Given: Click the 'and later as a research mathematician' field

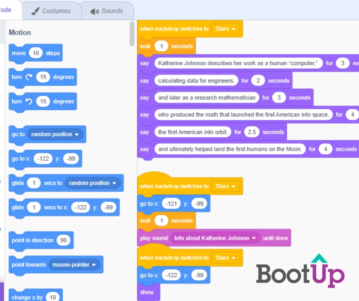Looking at the screenshot, I should [207, 97].
